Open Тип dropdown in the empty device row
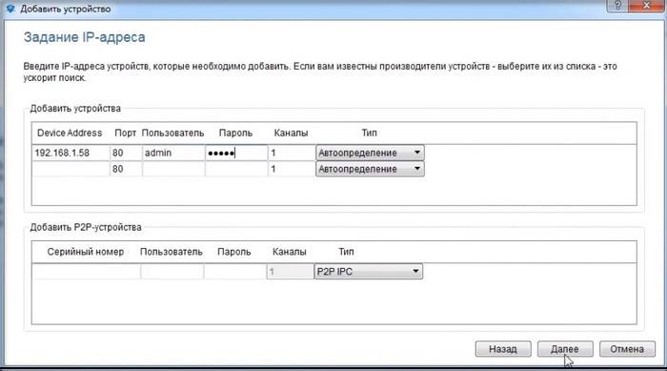Screen dimensions: 667x371 point(370,169)
